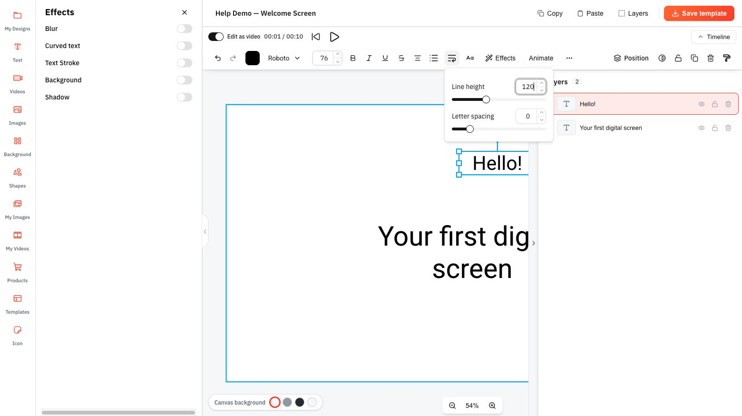Delete the Hello! layer
The image size is (742, 416).
(x=728, y=104)
